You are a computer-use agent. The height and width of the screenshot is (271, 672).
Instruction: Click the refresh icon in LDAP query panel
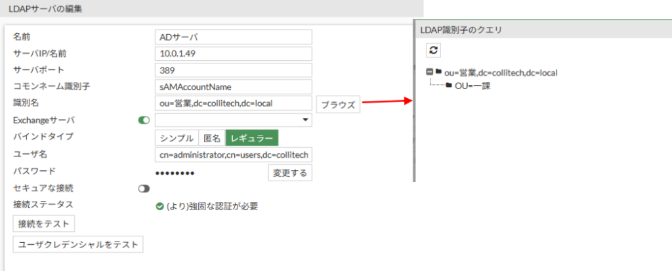point(434,50)
